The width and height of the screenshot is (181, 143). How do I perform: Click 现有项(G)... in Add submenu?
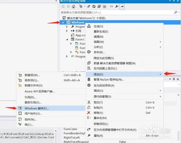point(51,80)
